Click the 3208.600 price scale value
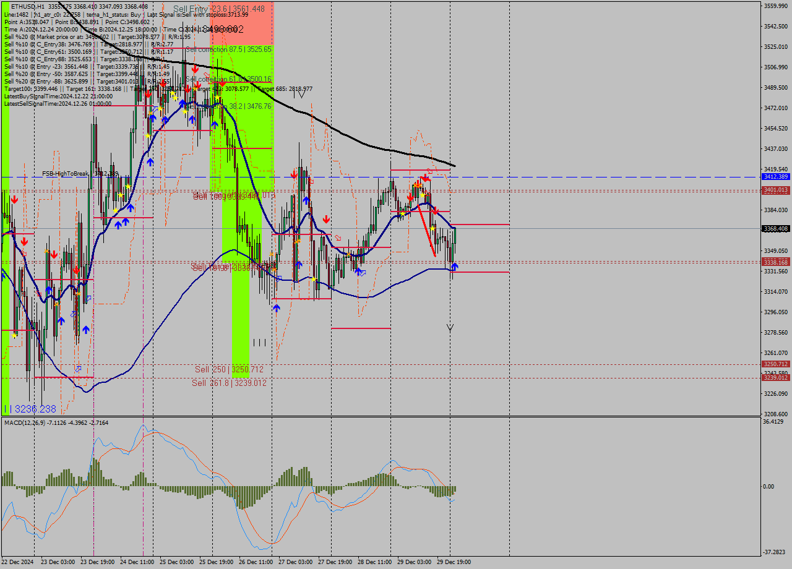 [776, 414]
